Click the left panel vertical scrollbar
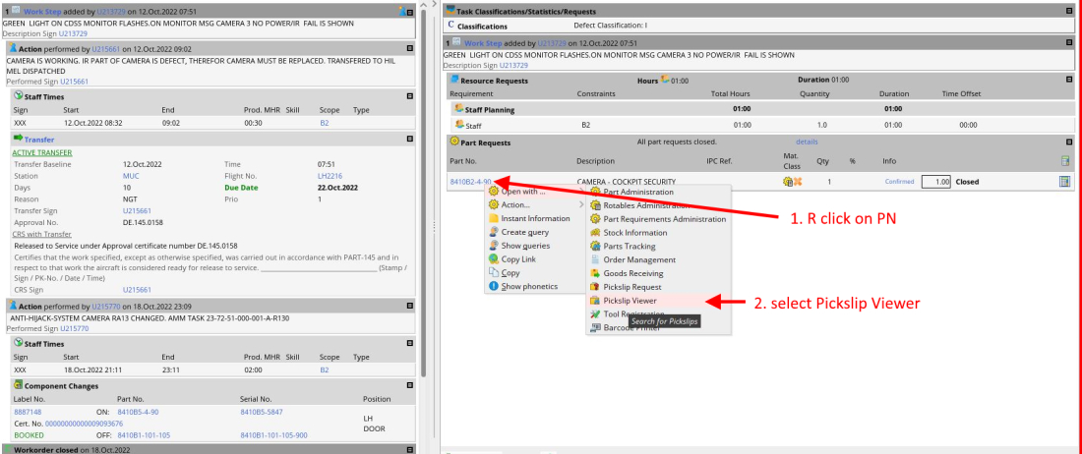The width and height of the screenshot is (1082, 454). click(x=424, y=197)
